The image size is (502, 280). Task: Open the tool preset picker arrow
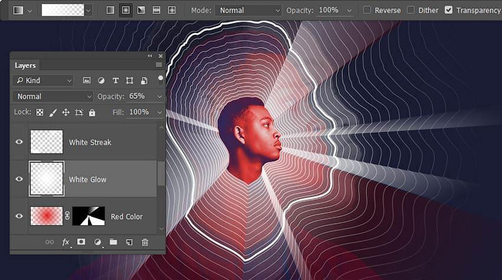pos(30,11)
